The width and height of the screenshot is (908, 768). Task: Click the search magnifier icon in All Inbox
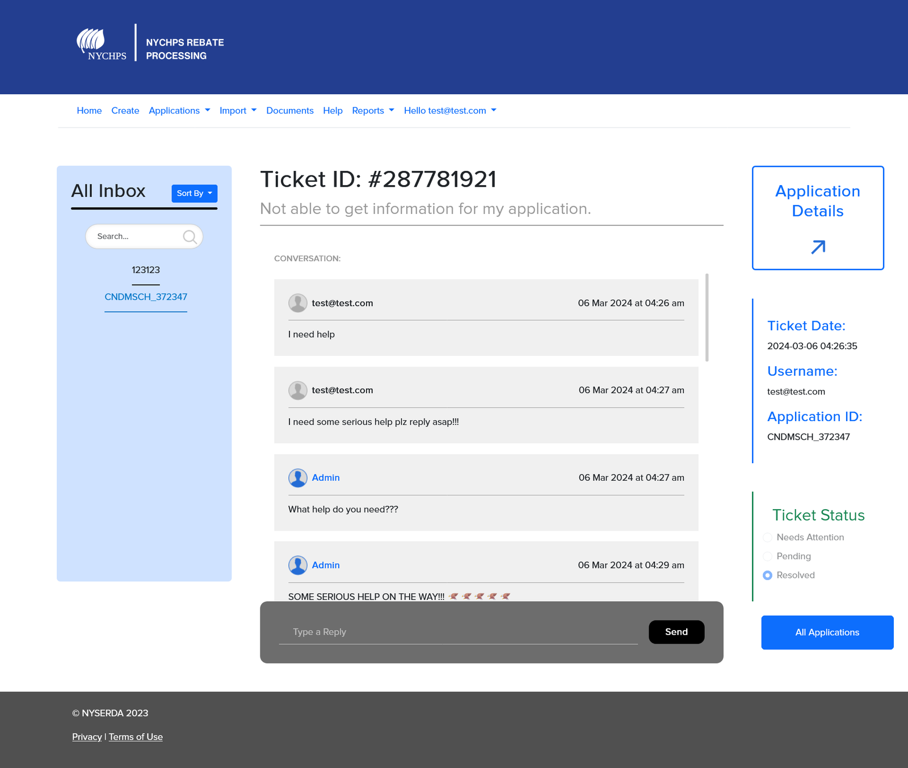[190, 237]
